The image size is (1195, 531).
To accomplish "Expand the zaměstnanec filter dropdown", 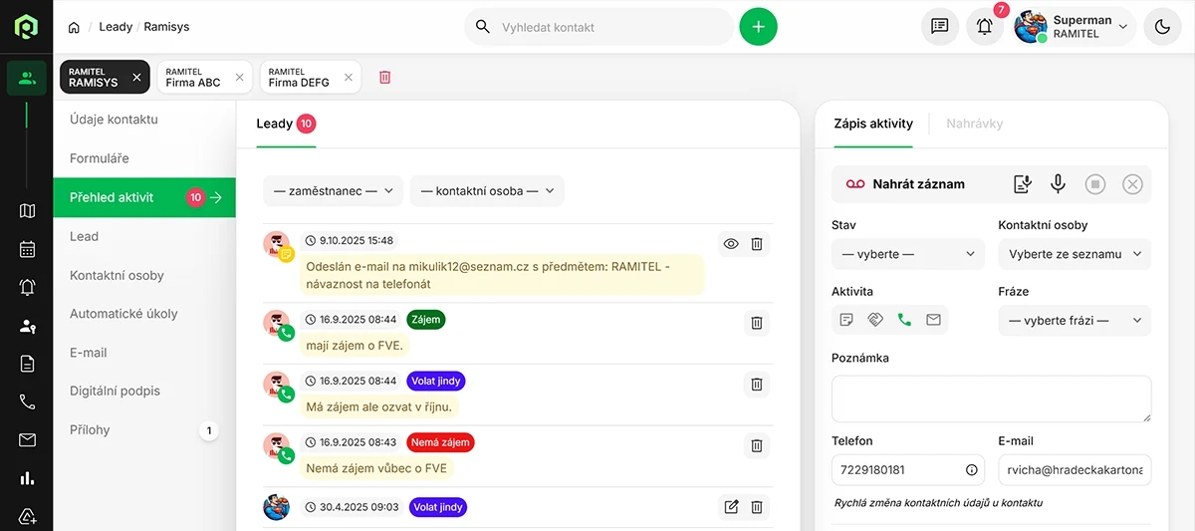I will (x=333, y=191).
